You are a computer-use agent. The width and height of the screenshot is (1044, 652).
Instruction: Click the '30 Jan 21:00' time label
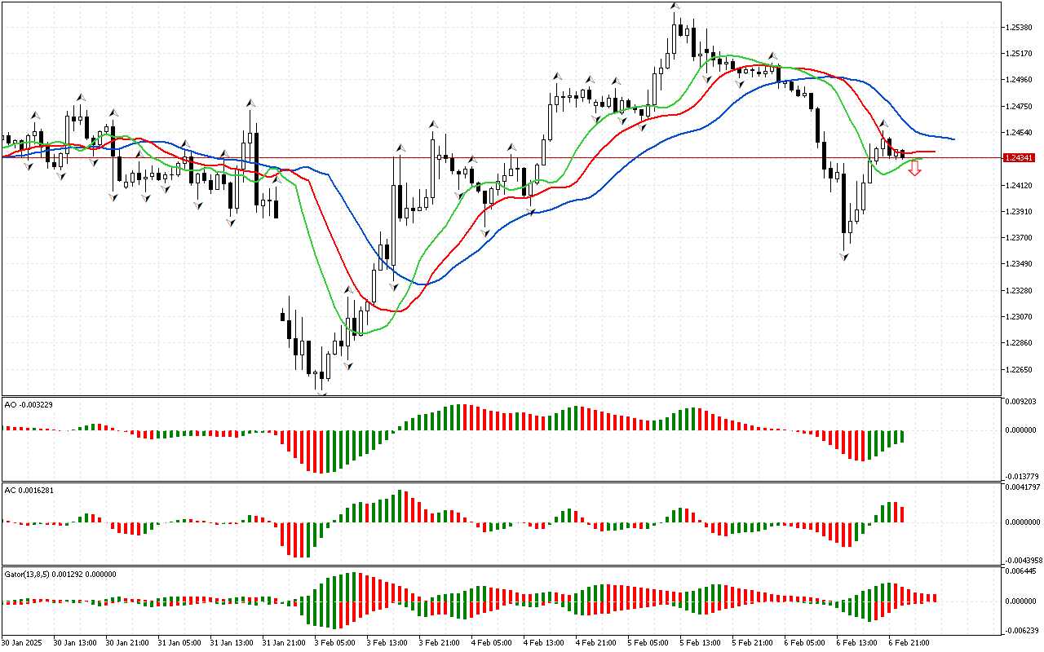click(x=127, y=643)
